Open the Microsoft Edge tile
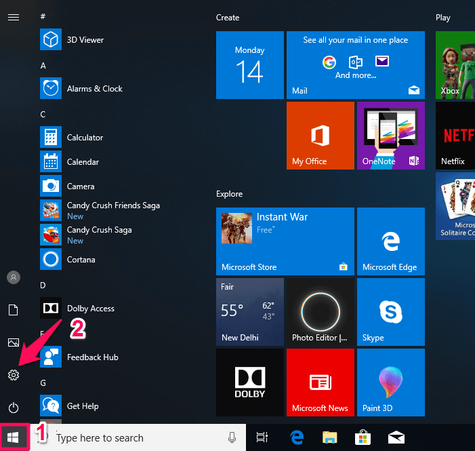 tap(391, 241)
